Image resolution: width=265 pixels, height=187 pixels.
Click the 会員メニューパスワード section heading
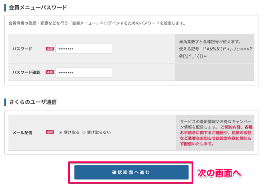(37, 8)
